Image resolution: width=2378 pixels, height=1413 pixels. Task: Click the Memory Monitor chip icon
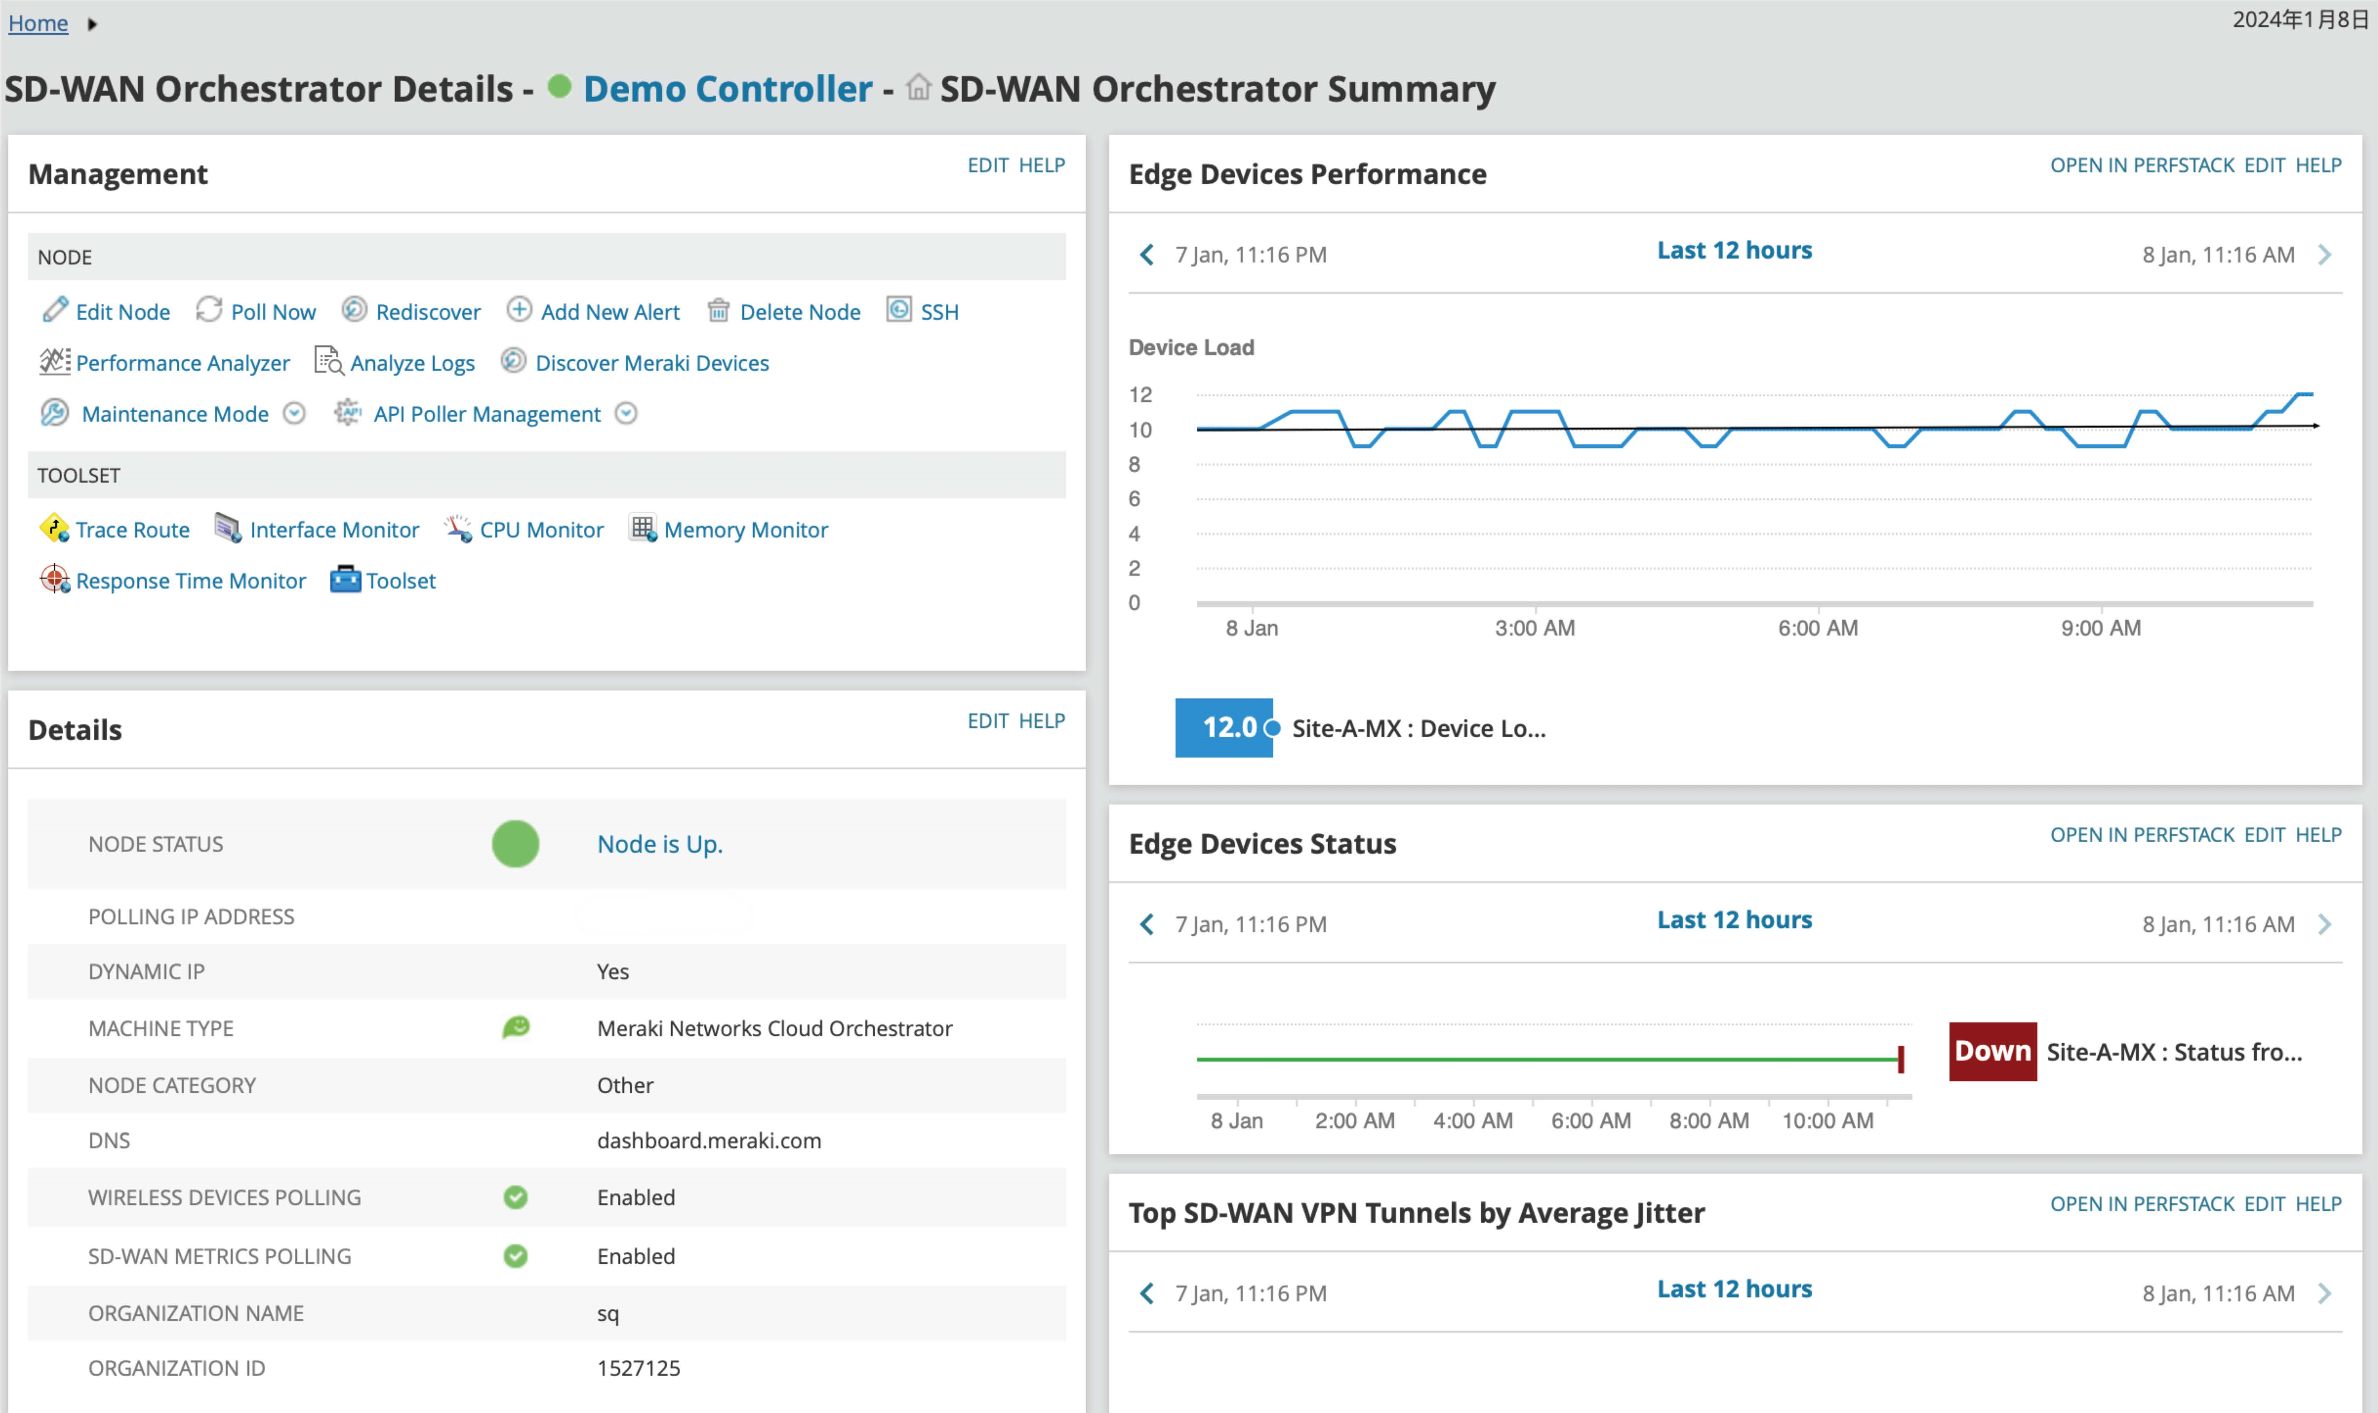(x=644, y=528)
